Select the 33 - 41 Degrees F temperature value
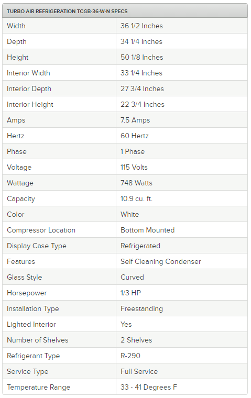 pos(149,388)
